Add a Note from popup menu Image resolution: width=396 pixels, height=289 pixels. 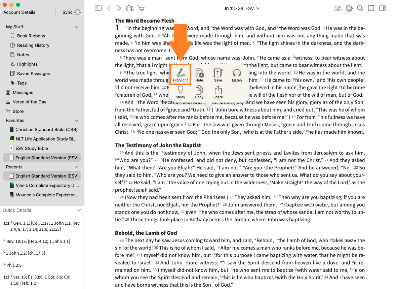point(199,75)
